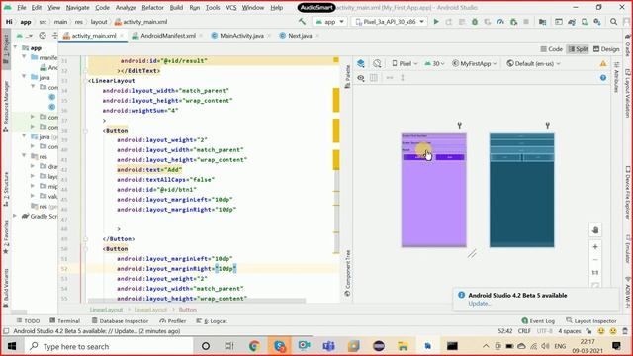Viewport: 633px width, 356px height.
Task: Open File Explorer from the taskbar
Action: click(403, 346)
